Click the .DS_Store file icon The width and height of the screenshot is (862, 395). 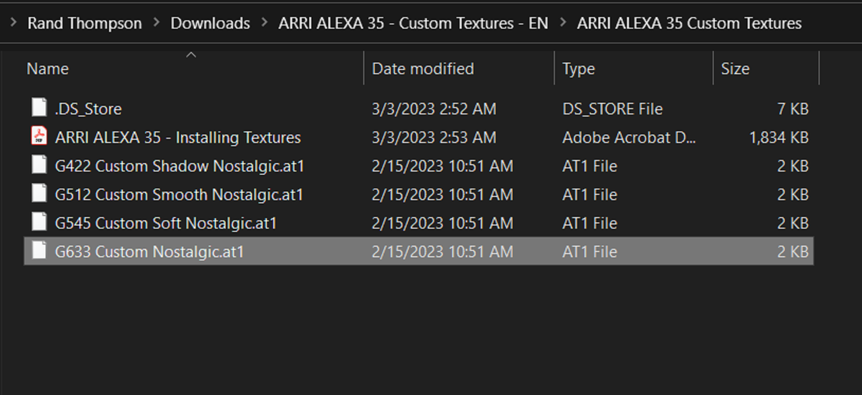(x=39, y=108)
